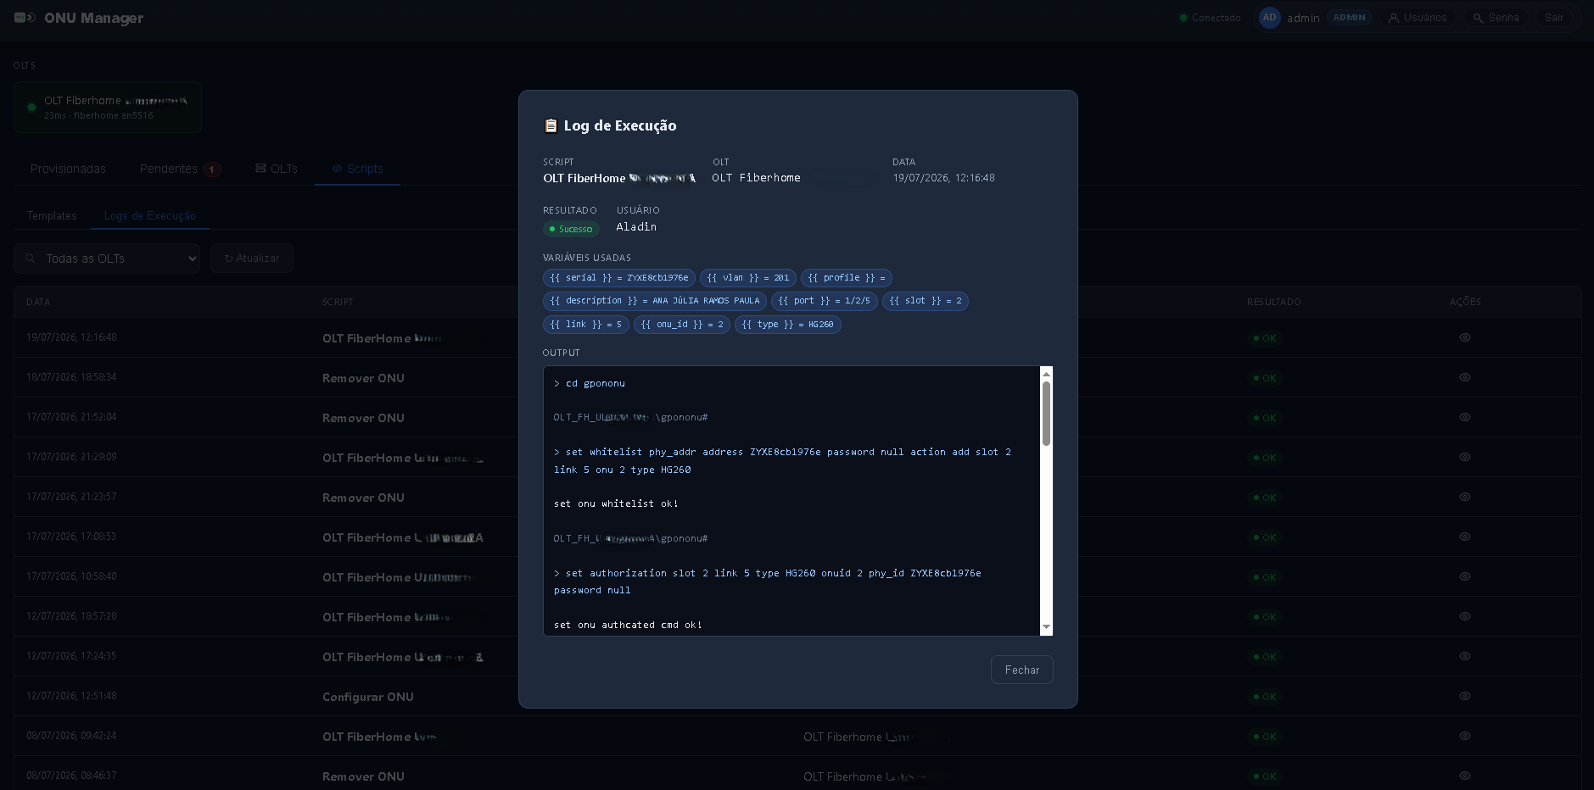Click the onu_id = 2 variable chip
This screenshot has height=790, width=1594.
click(x=682, y=325)
